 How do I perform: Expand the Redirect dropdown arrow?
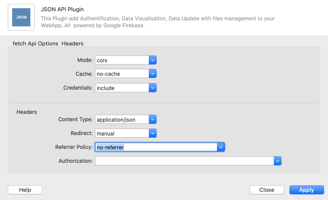coord(152,133)
